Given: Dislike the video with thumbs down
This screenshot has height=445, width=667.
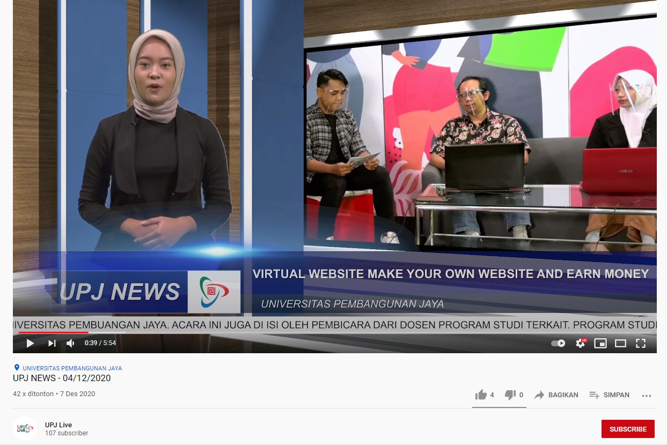Looking at the screenshot, I should tap(514, 395).
